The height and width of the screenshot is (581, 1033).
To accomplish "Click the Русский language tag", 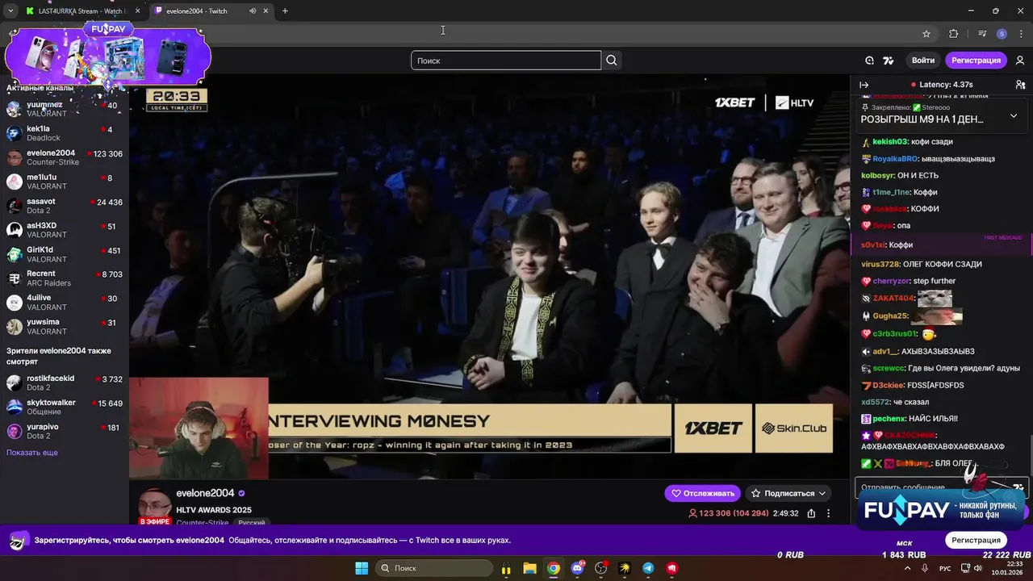I will (252, 523).
